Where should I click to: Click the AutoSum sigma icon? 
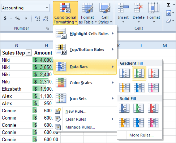[168, 5]
